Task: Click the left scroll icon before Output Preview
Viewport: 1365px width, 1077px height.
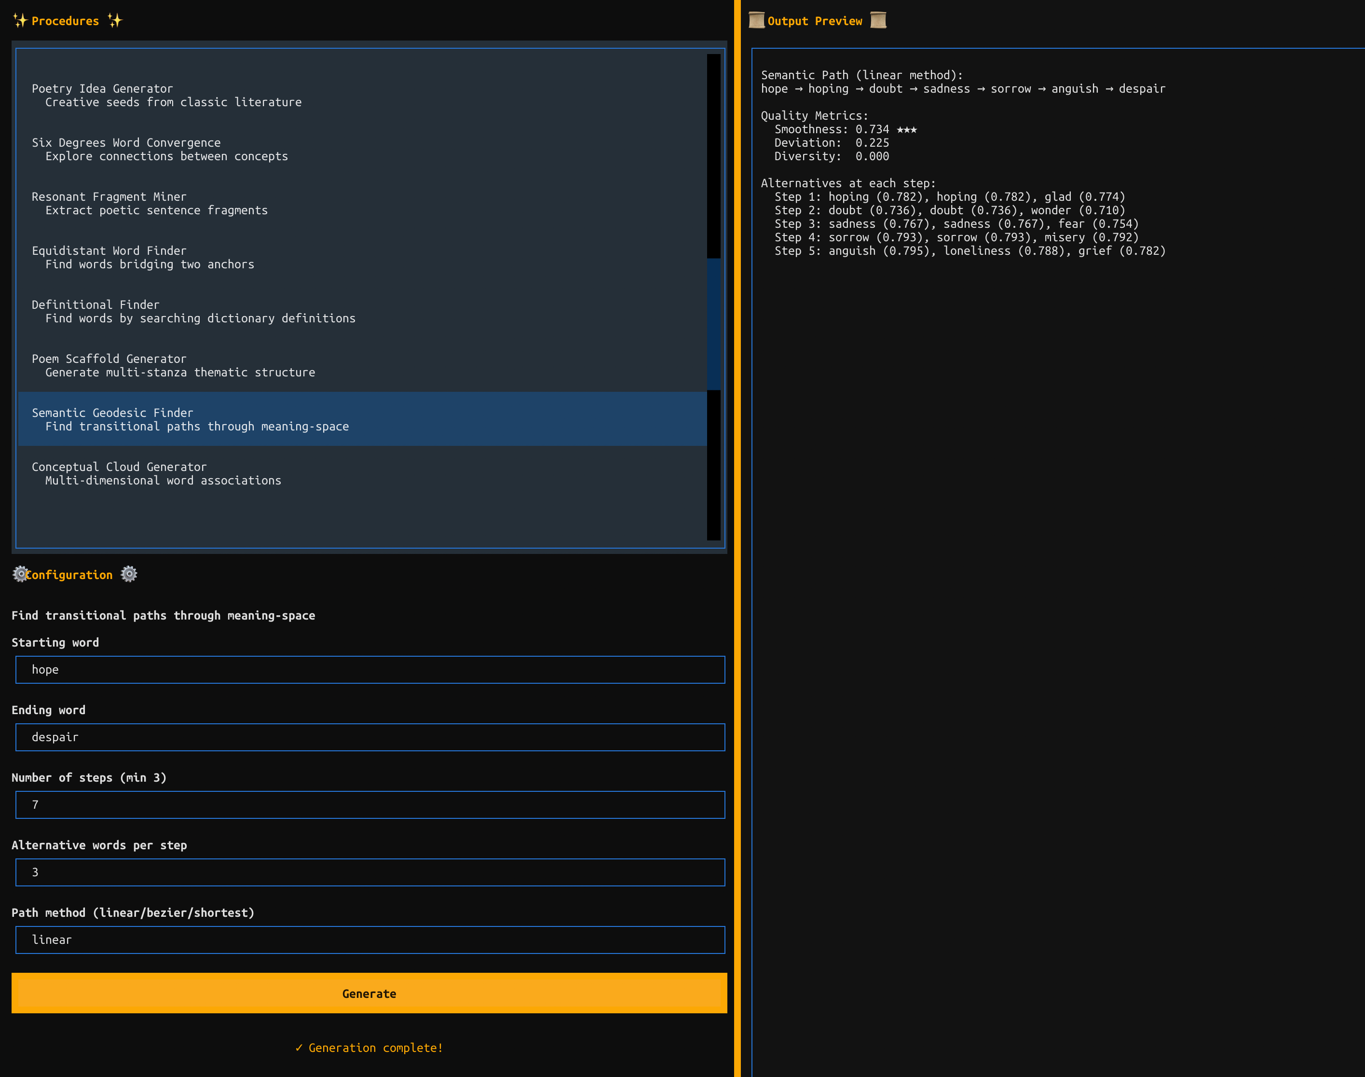Action: 756,20
